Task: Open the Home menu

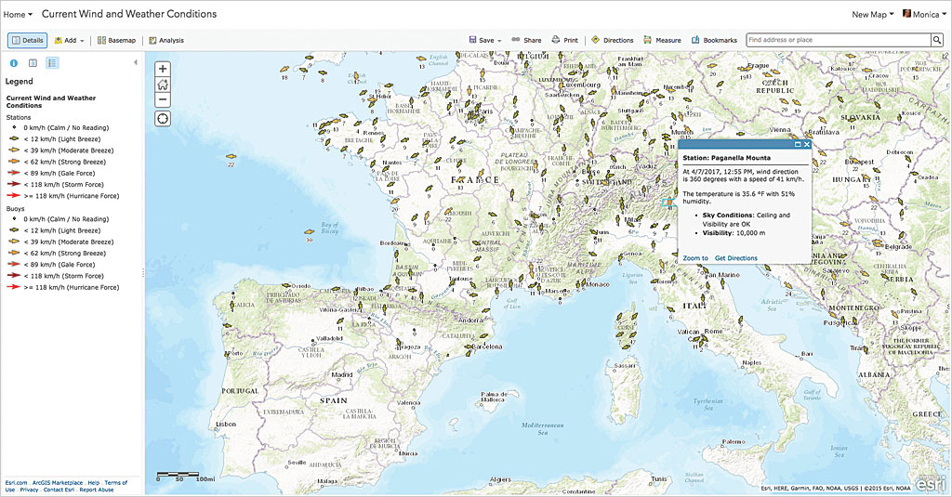Action: click(x=19, y=15)
